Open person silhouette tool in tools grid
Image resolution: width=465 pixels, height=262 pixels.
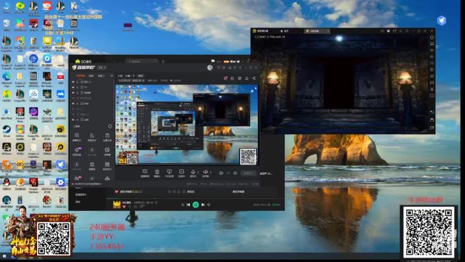pos(92,137)
